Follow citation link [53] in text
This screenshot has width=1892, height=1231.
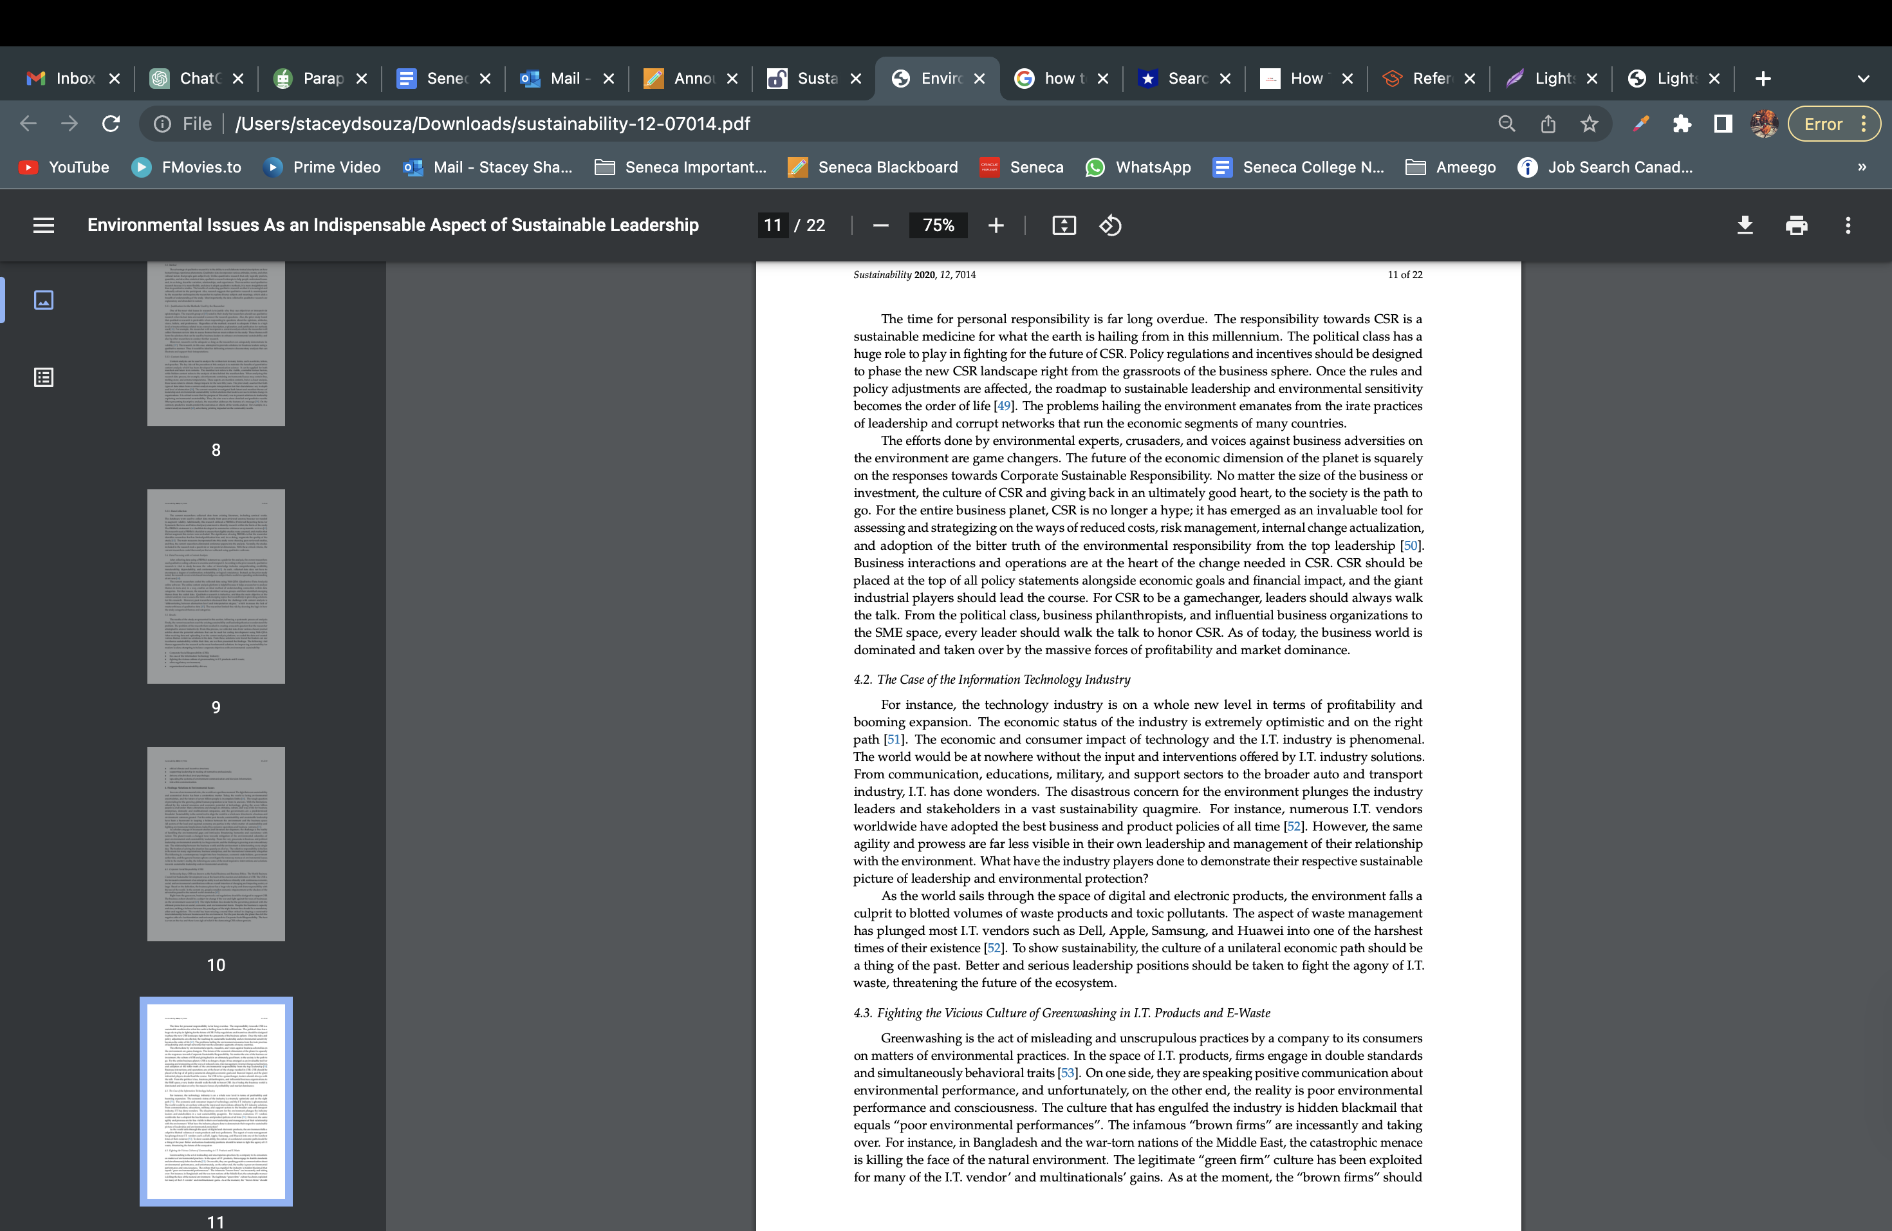point(1068,1073)
